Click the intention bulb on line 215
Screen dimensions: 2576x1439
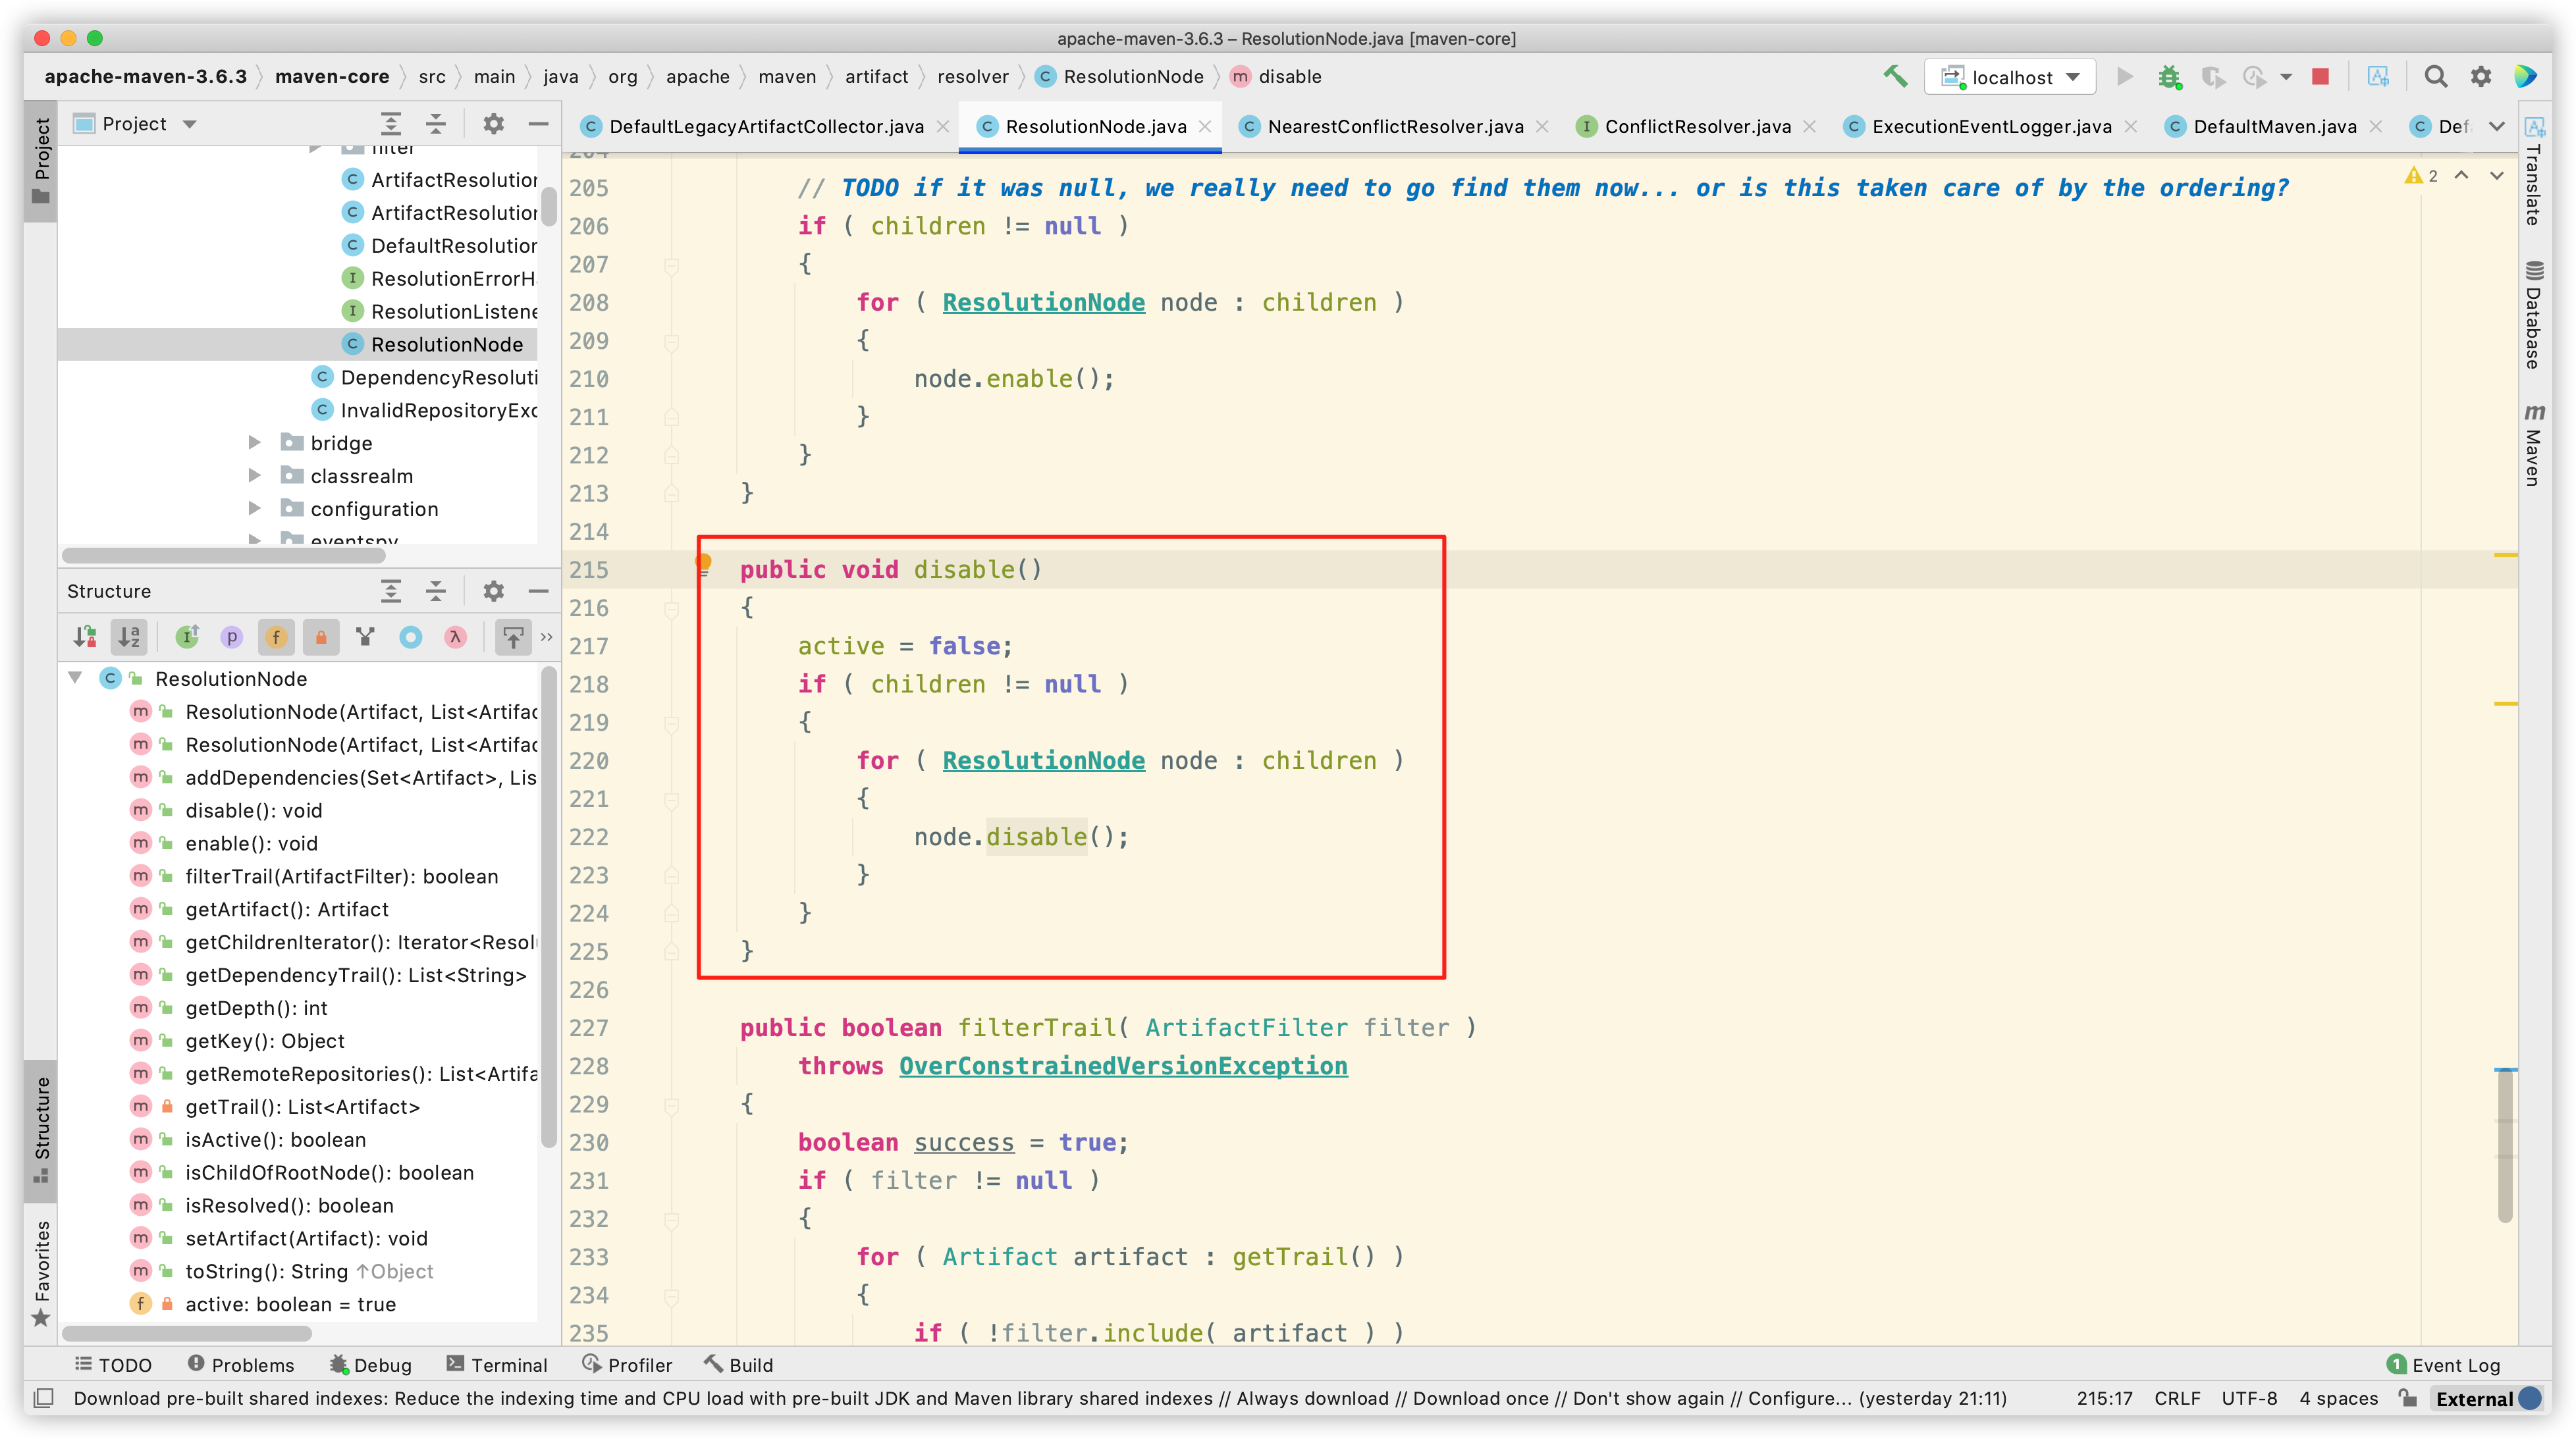coord(703,563)
